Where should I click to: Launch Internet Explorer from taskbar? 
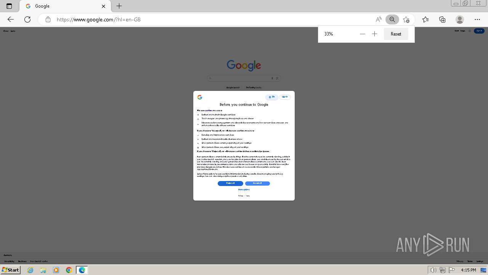tap(30, 270)
